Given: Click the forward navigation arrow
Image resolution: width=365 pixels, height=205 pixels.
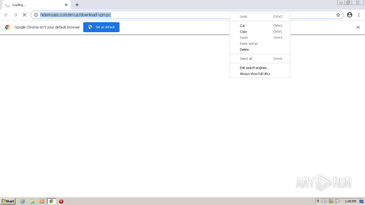Looking at the screenshot, I should [15, 15].
